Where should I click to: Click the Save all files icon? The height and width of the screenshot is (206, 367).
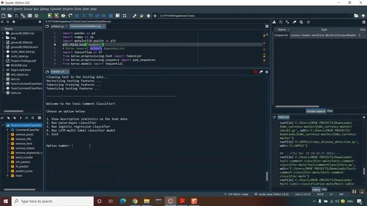tap(23, 15)
